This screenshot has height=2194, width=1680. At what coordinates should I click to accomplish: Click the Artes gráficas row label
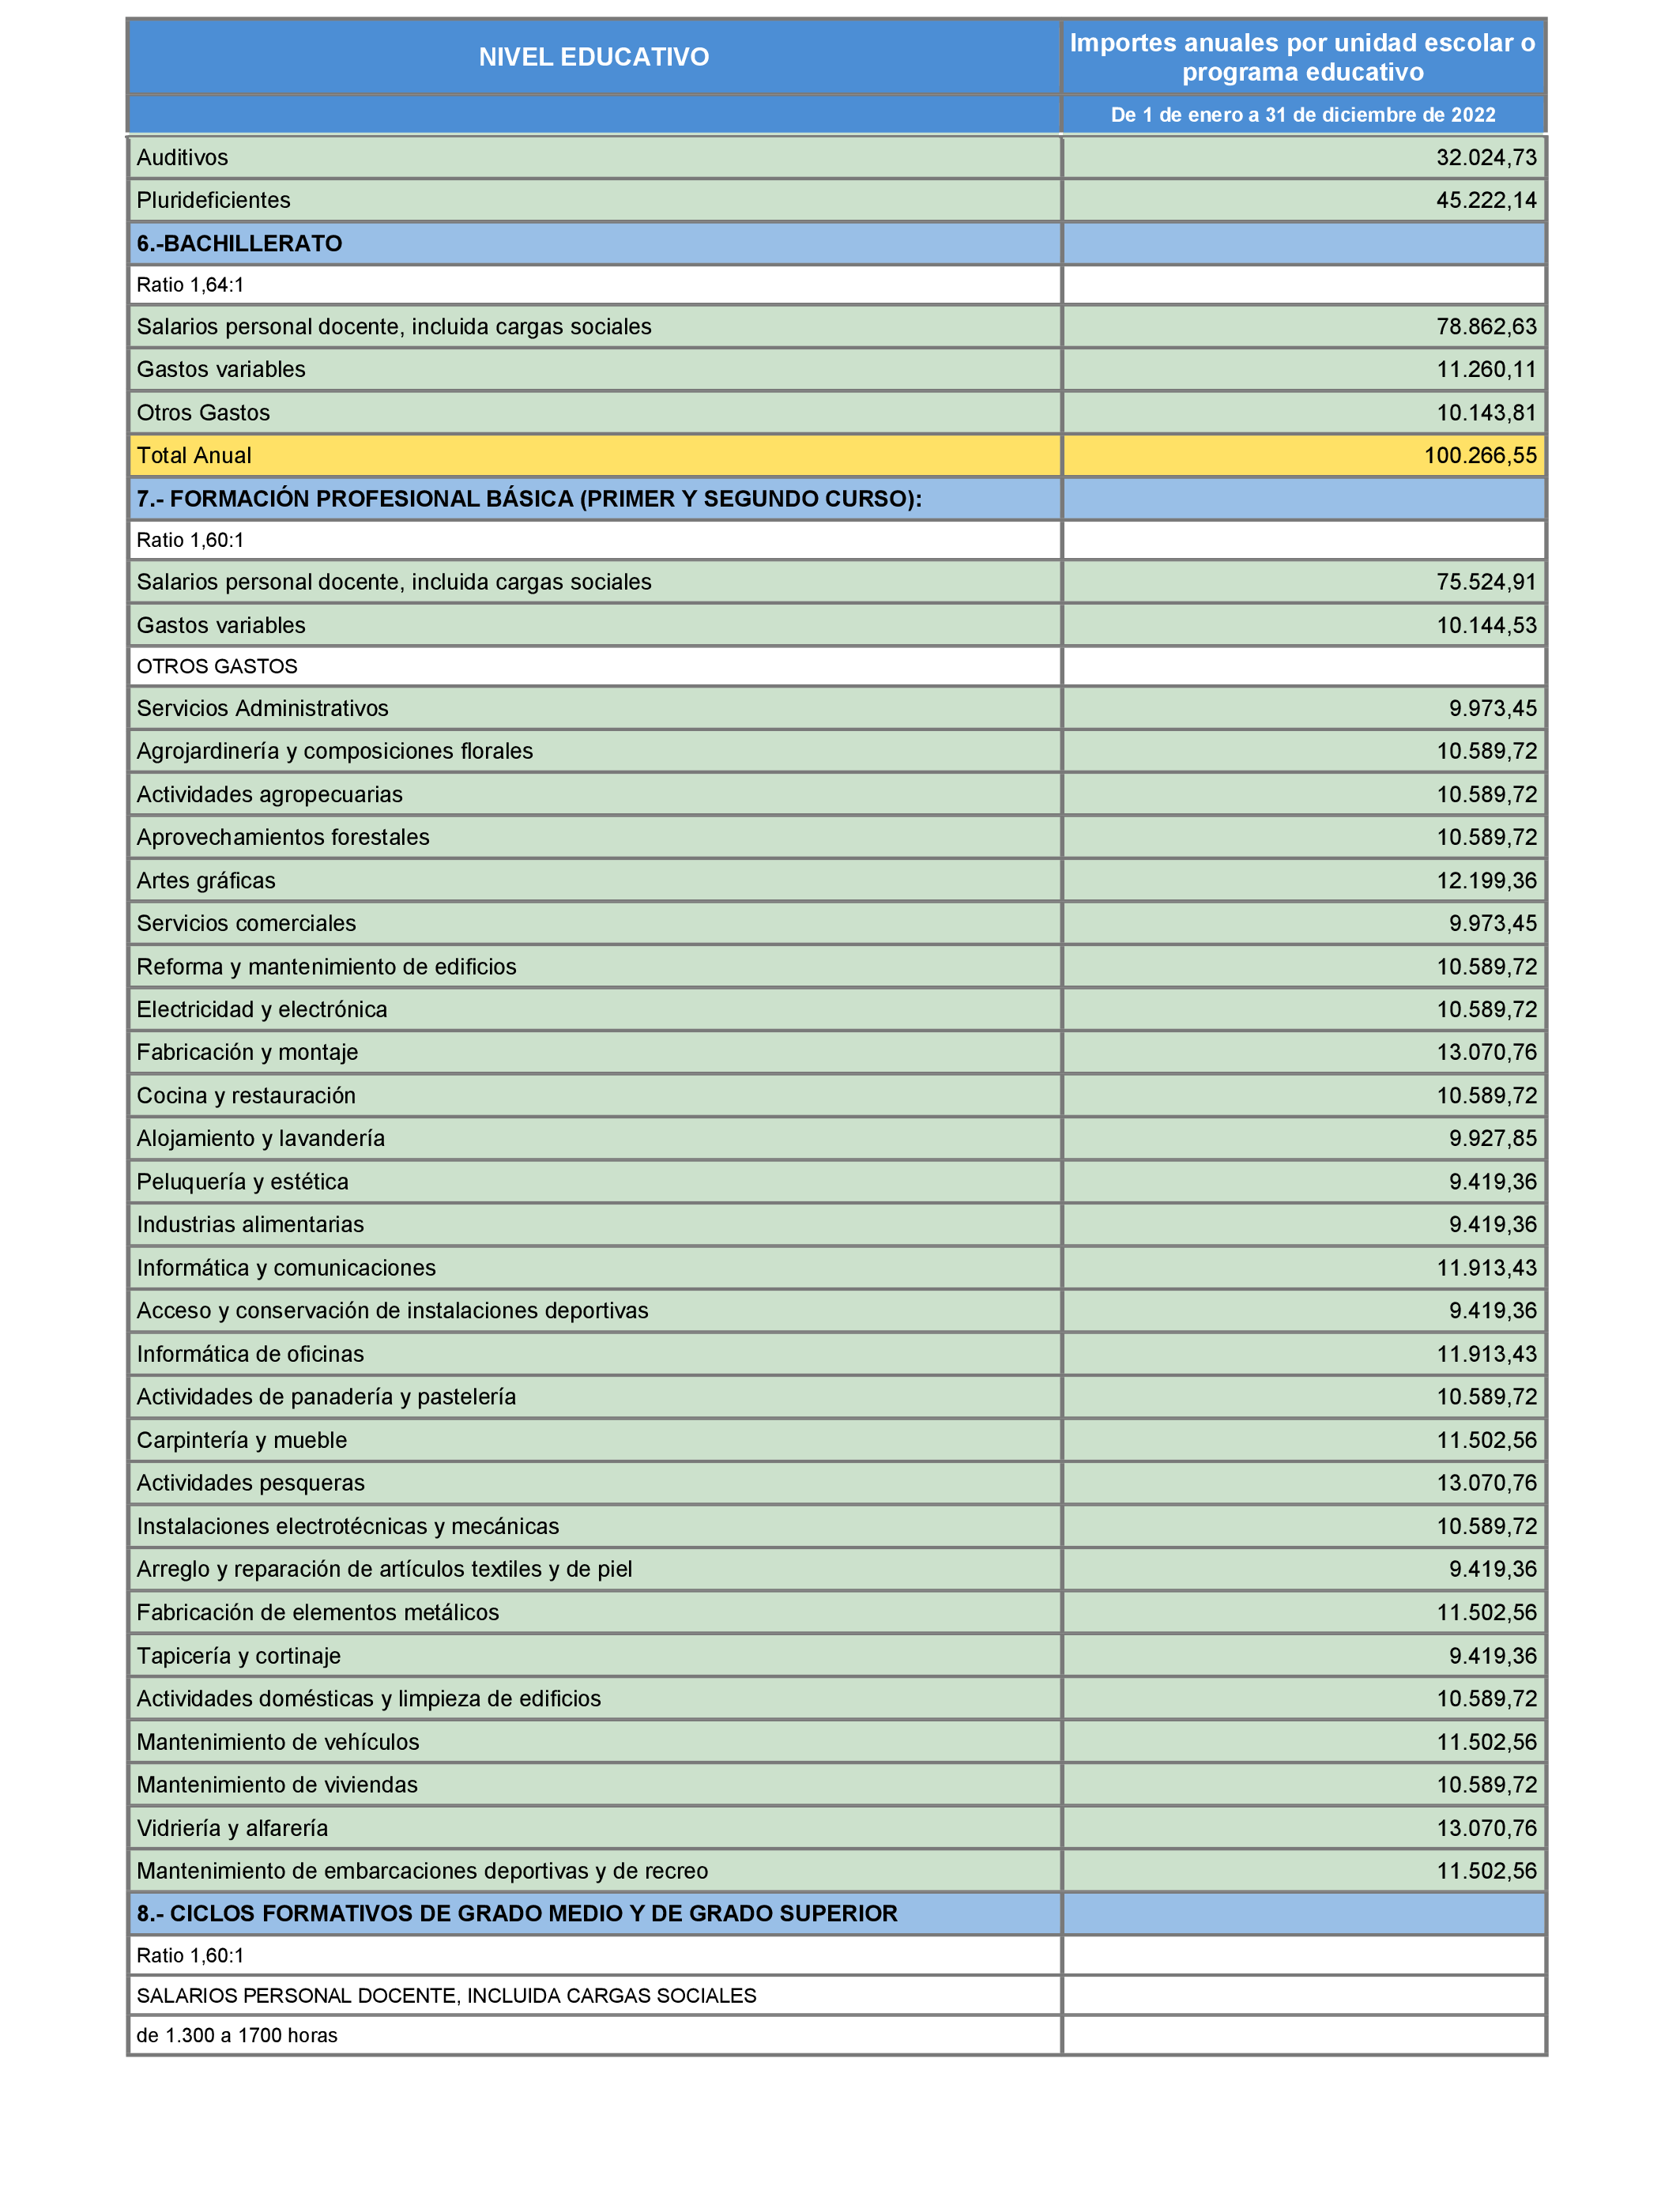tap(206, 880)
